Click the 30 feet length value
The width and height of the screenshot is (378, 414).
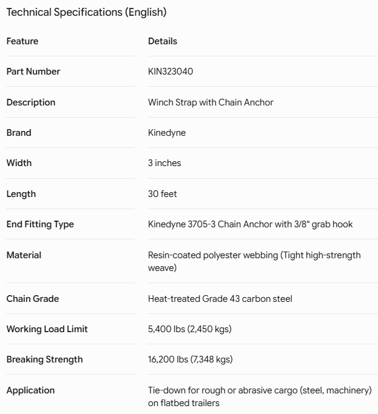click(162, 194)
